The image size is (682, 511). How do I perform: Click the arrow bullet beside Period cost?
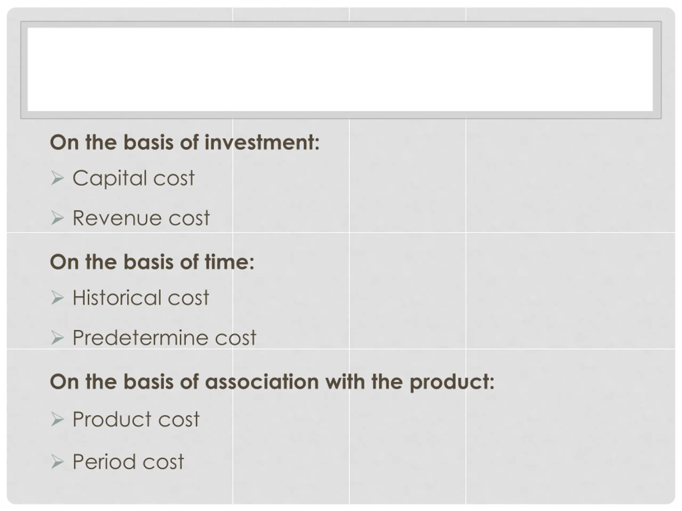[57, 462]
